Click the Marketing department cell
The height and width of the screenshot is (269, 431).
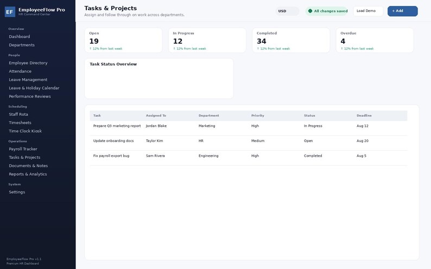(207, 126)
